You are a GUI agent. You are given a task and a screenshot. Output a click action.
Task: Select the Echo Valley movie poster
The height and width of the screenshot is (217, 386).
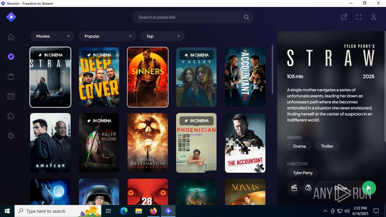click(x=196, y=77)
